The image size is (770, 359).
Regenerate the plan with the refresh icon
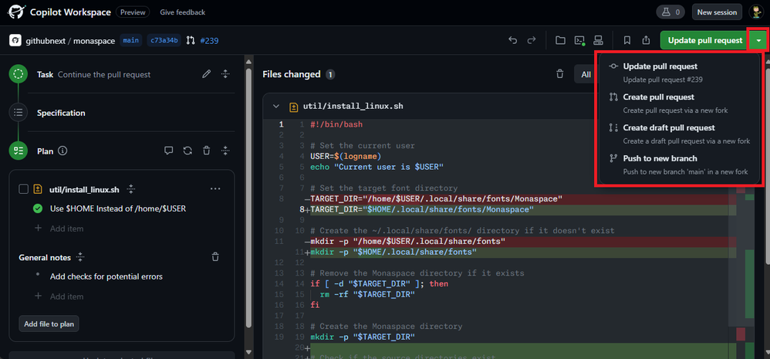click(x=187, y=151)
